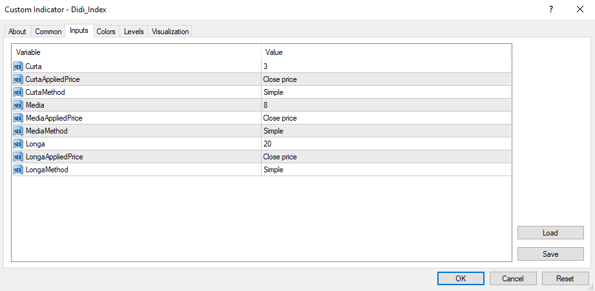Select the MediaMethod Simple value
Viewport: 595px width, 291px height.
273,131
